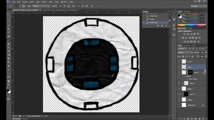The width and height of the screenshot is (214, 120).
Task: Open layer Opacity dropdown arrow
Action: click(206, 53)
